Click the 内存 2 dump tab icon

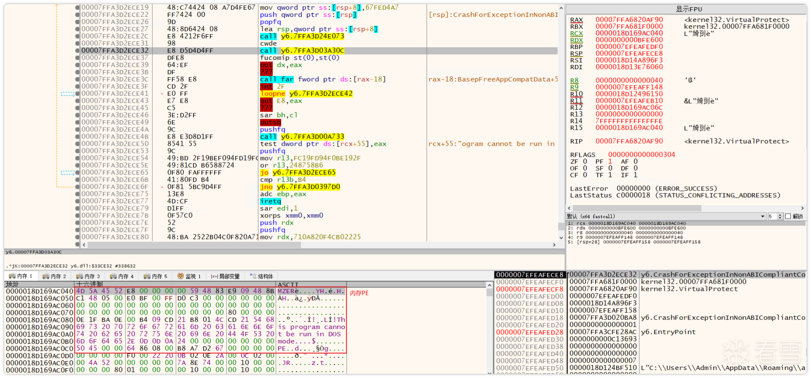point(46,276)
